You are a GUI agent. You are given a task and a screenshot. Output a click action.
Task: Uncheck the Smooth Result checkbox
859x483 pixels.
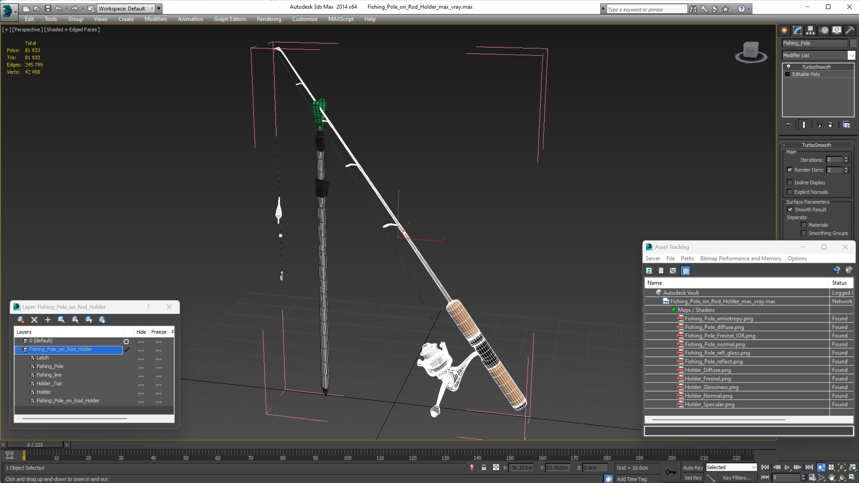point(790,209)
